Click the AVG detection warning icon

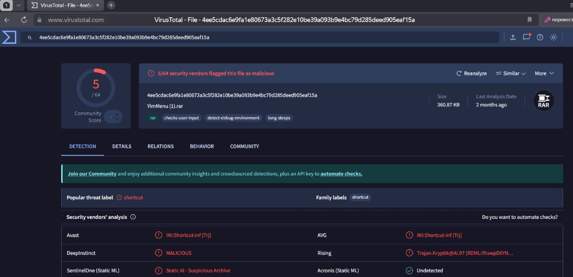pos(409,235)
